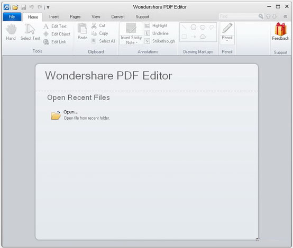Activate the Edit Text tool
The width and height of the screenshot is (293, 248).
[55, 26]
